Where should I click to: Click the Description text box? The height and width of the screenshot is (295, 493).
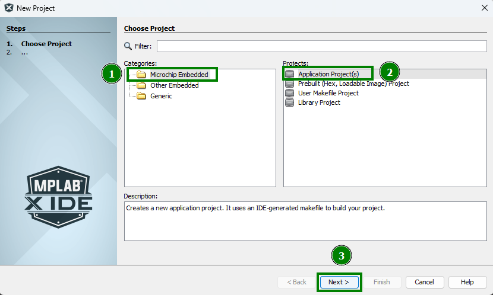click(305, 221)
